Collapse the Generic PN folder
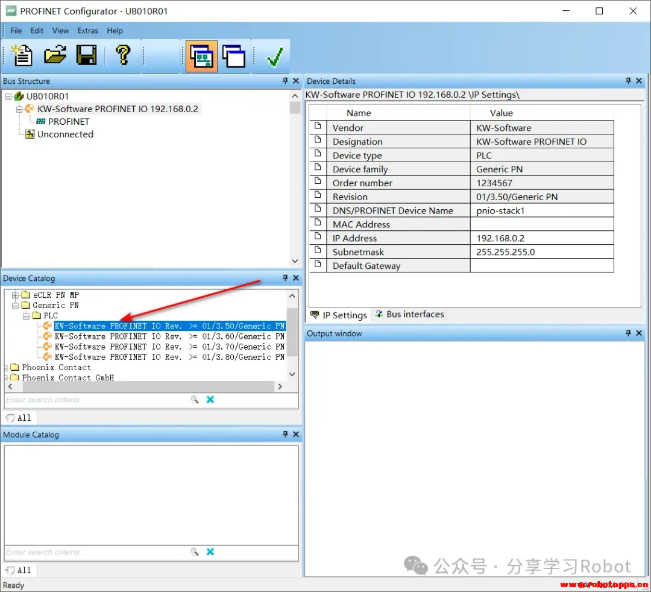651x592 pixels. coord(15,306)
